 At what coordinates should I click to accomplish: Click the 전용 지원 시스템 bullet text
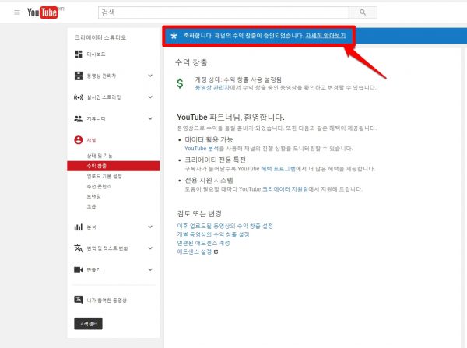[x=209, y=180]
